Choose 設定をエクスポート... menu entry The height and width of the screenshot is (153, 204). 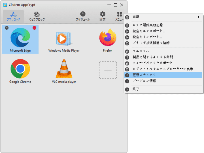[x=163, y=31]
